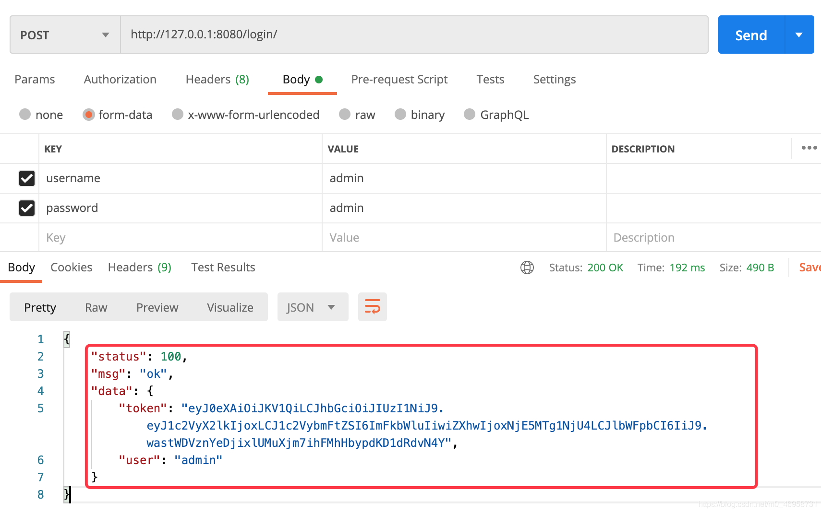
Task: Open the JSON format dropdown
Action: click(313, 307)
